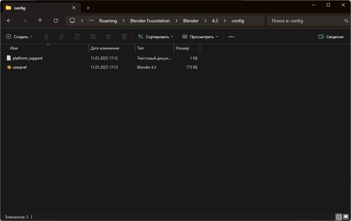Sort by Тип column header
Screen dimensions: 351x221
140,48
